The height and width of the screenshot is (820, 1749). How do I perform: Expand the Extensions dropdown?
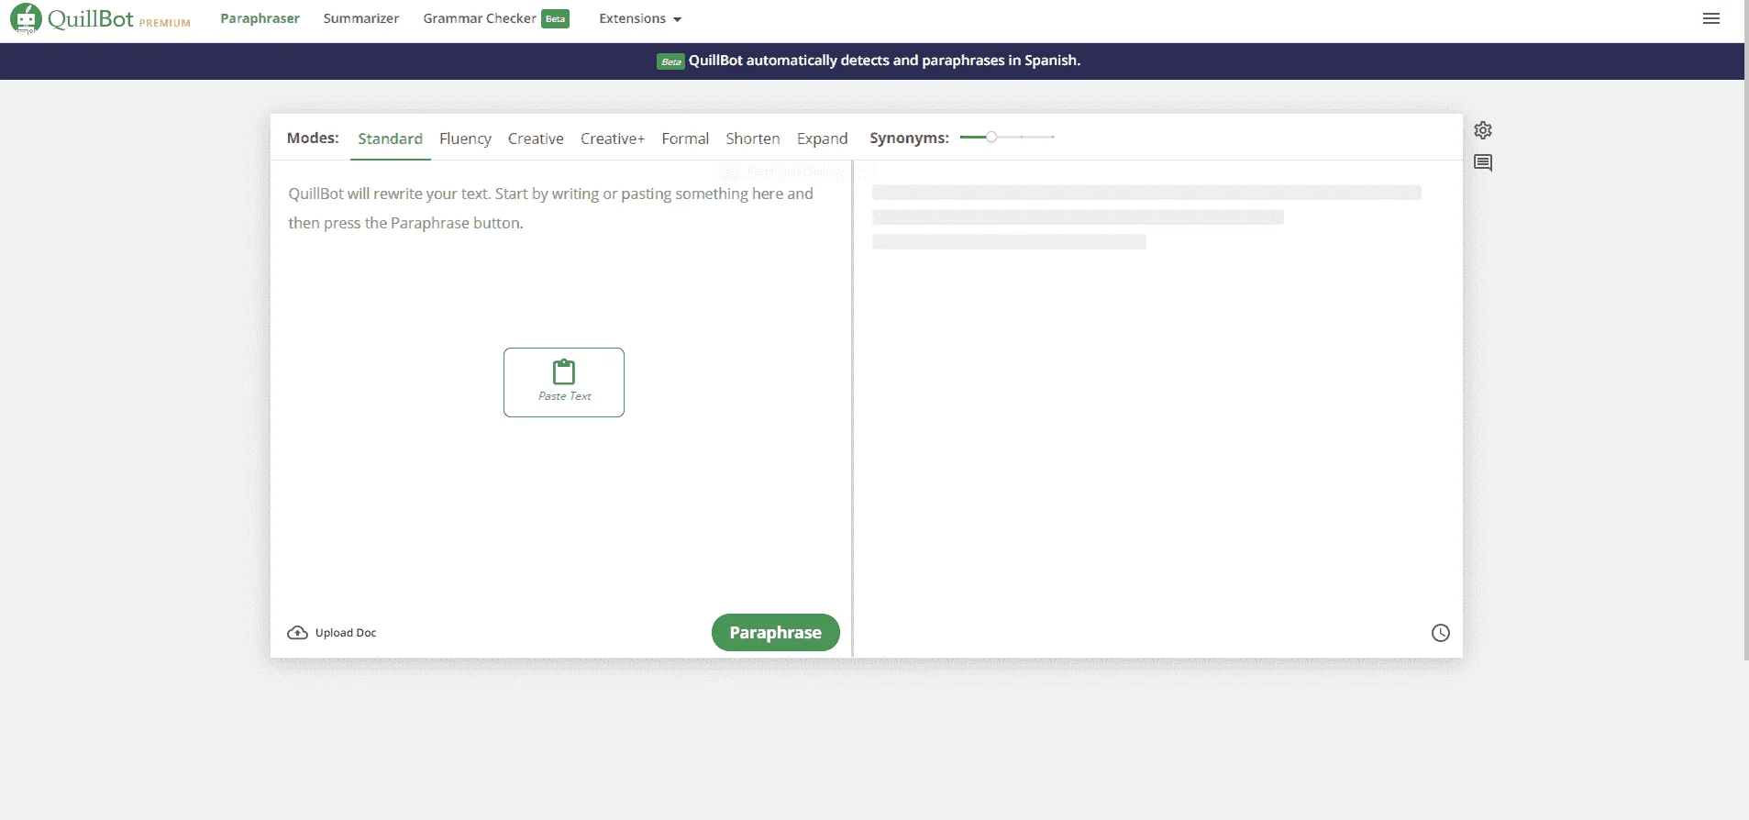click(640, 18)
